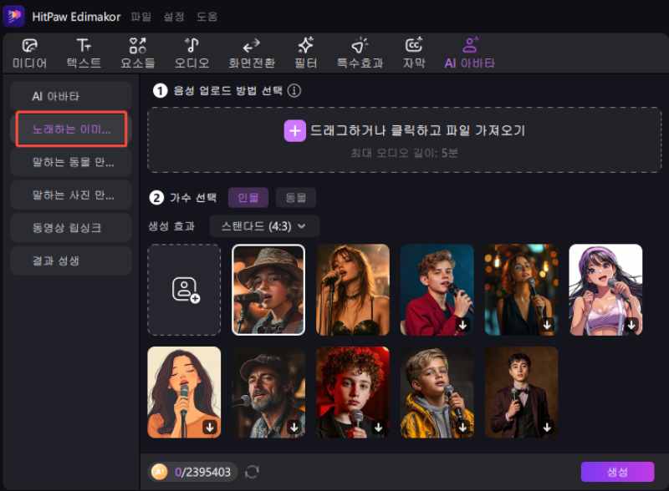Switch to the AI 아바타 tab
669x491 pixels.
click(469, 52)
